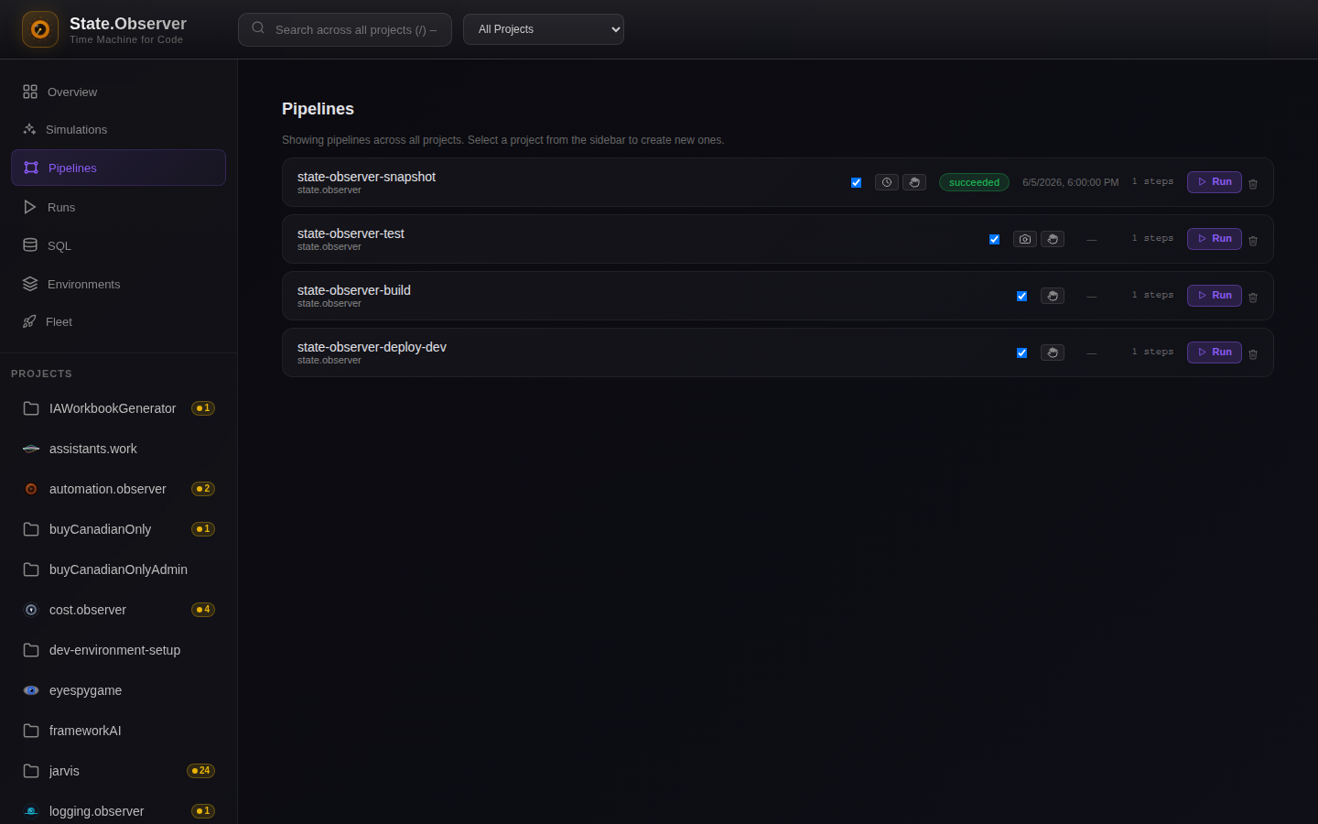
Task: Click the State.Observer logo icon
Action: click(40, 29)
